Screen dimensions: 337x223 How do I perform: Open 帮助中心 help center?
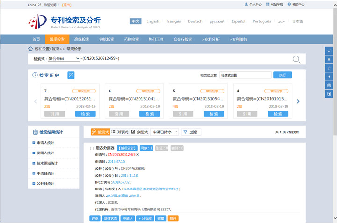[296, 4]
